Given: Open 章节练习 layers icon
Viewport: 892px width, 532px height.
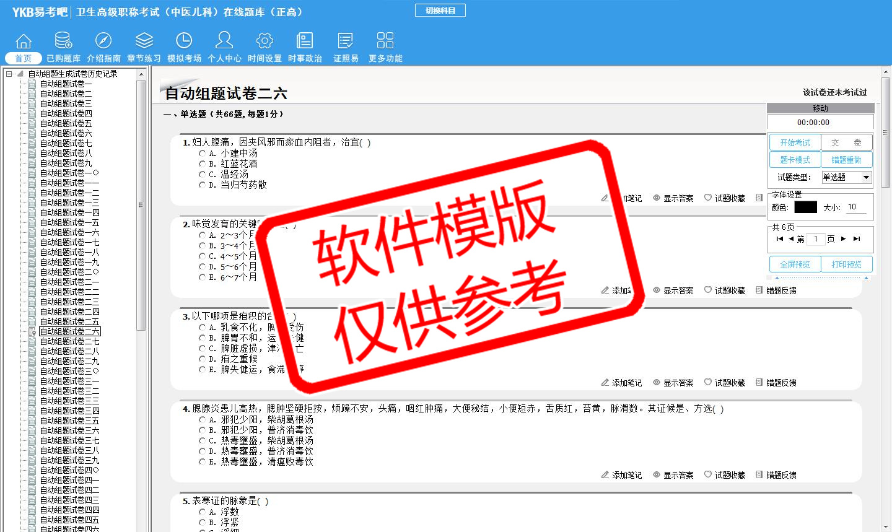Looking at the screenshot, I should 144,41.
